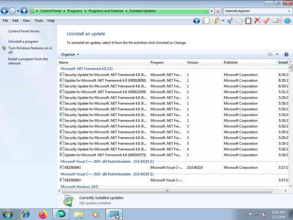
Task: Click the Forward navigation arrow button
Action: (12, 11)
